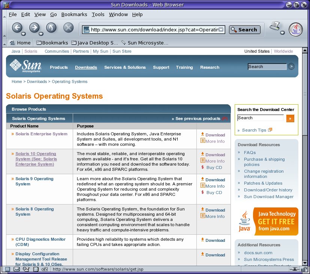Click the security padlock icon in status bar
Image resolution: width=310 pixels, height=274 pixels.
(x=304, y=269)
